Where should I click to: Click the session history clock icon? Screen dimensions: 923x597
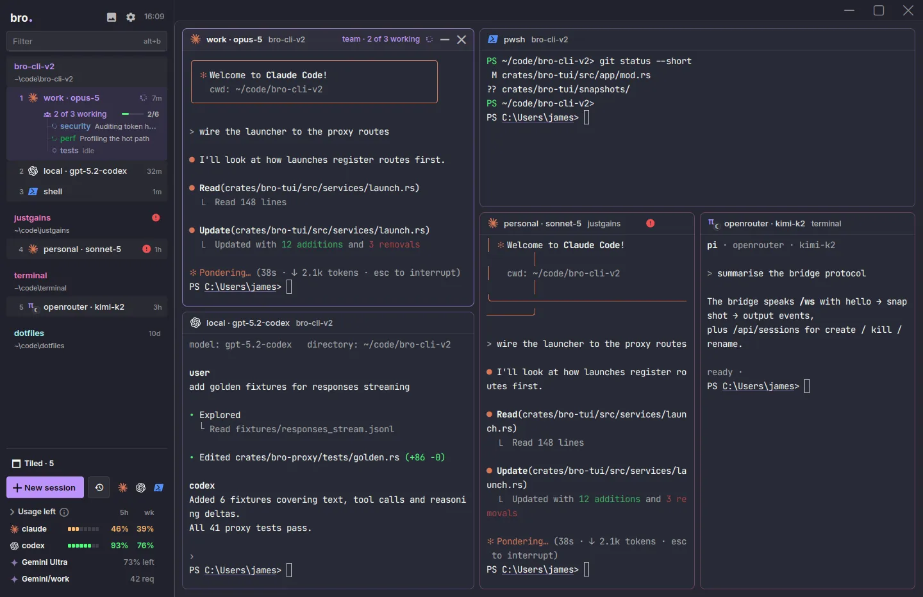tap(99, 487)
